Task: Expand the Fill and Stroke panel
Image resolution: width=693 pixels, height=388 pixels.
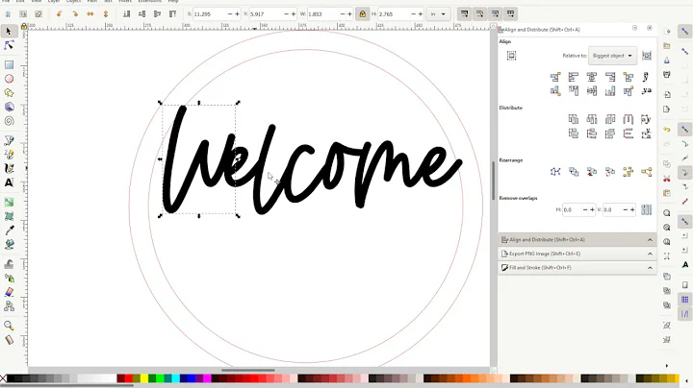Action: [x=577, y=268]
